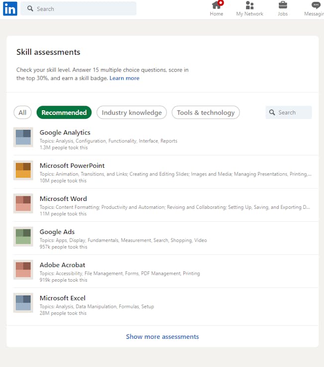
Task: Click the '957k people took this' text
Action: click(63, 247)
